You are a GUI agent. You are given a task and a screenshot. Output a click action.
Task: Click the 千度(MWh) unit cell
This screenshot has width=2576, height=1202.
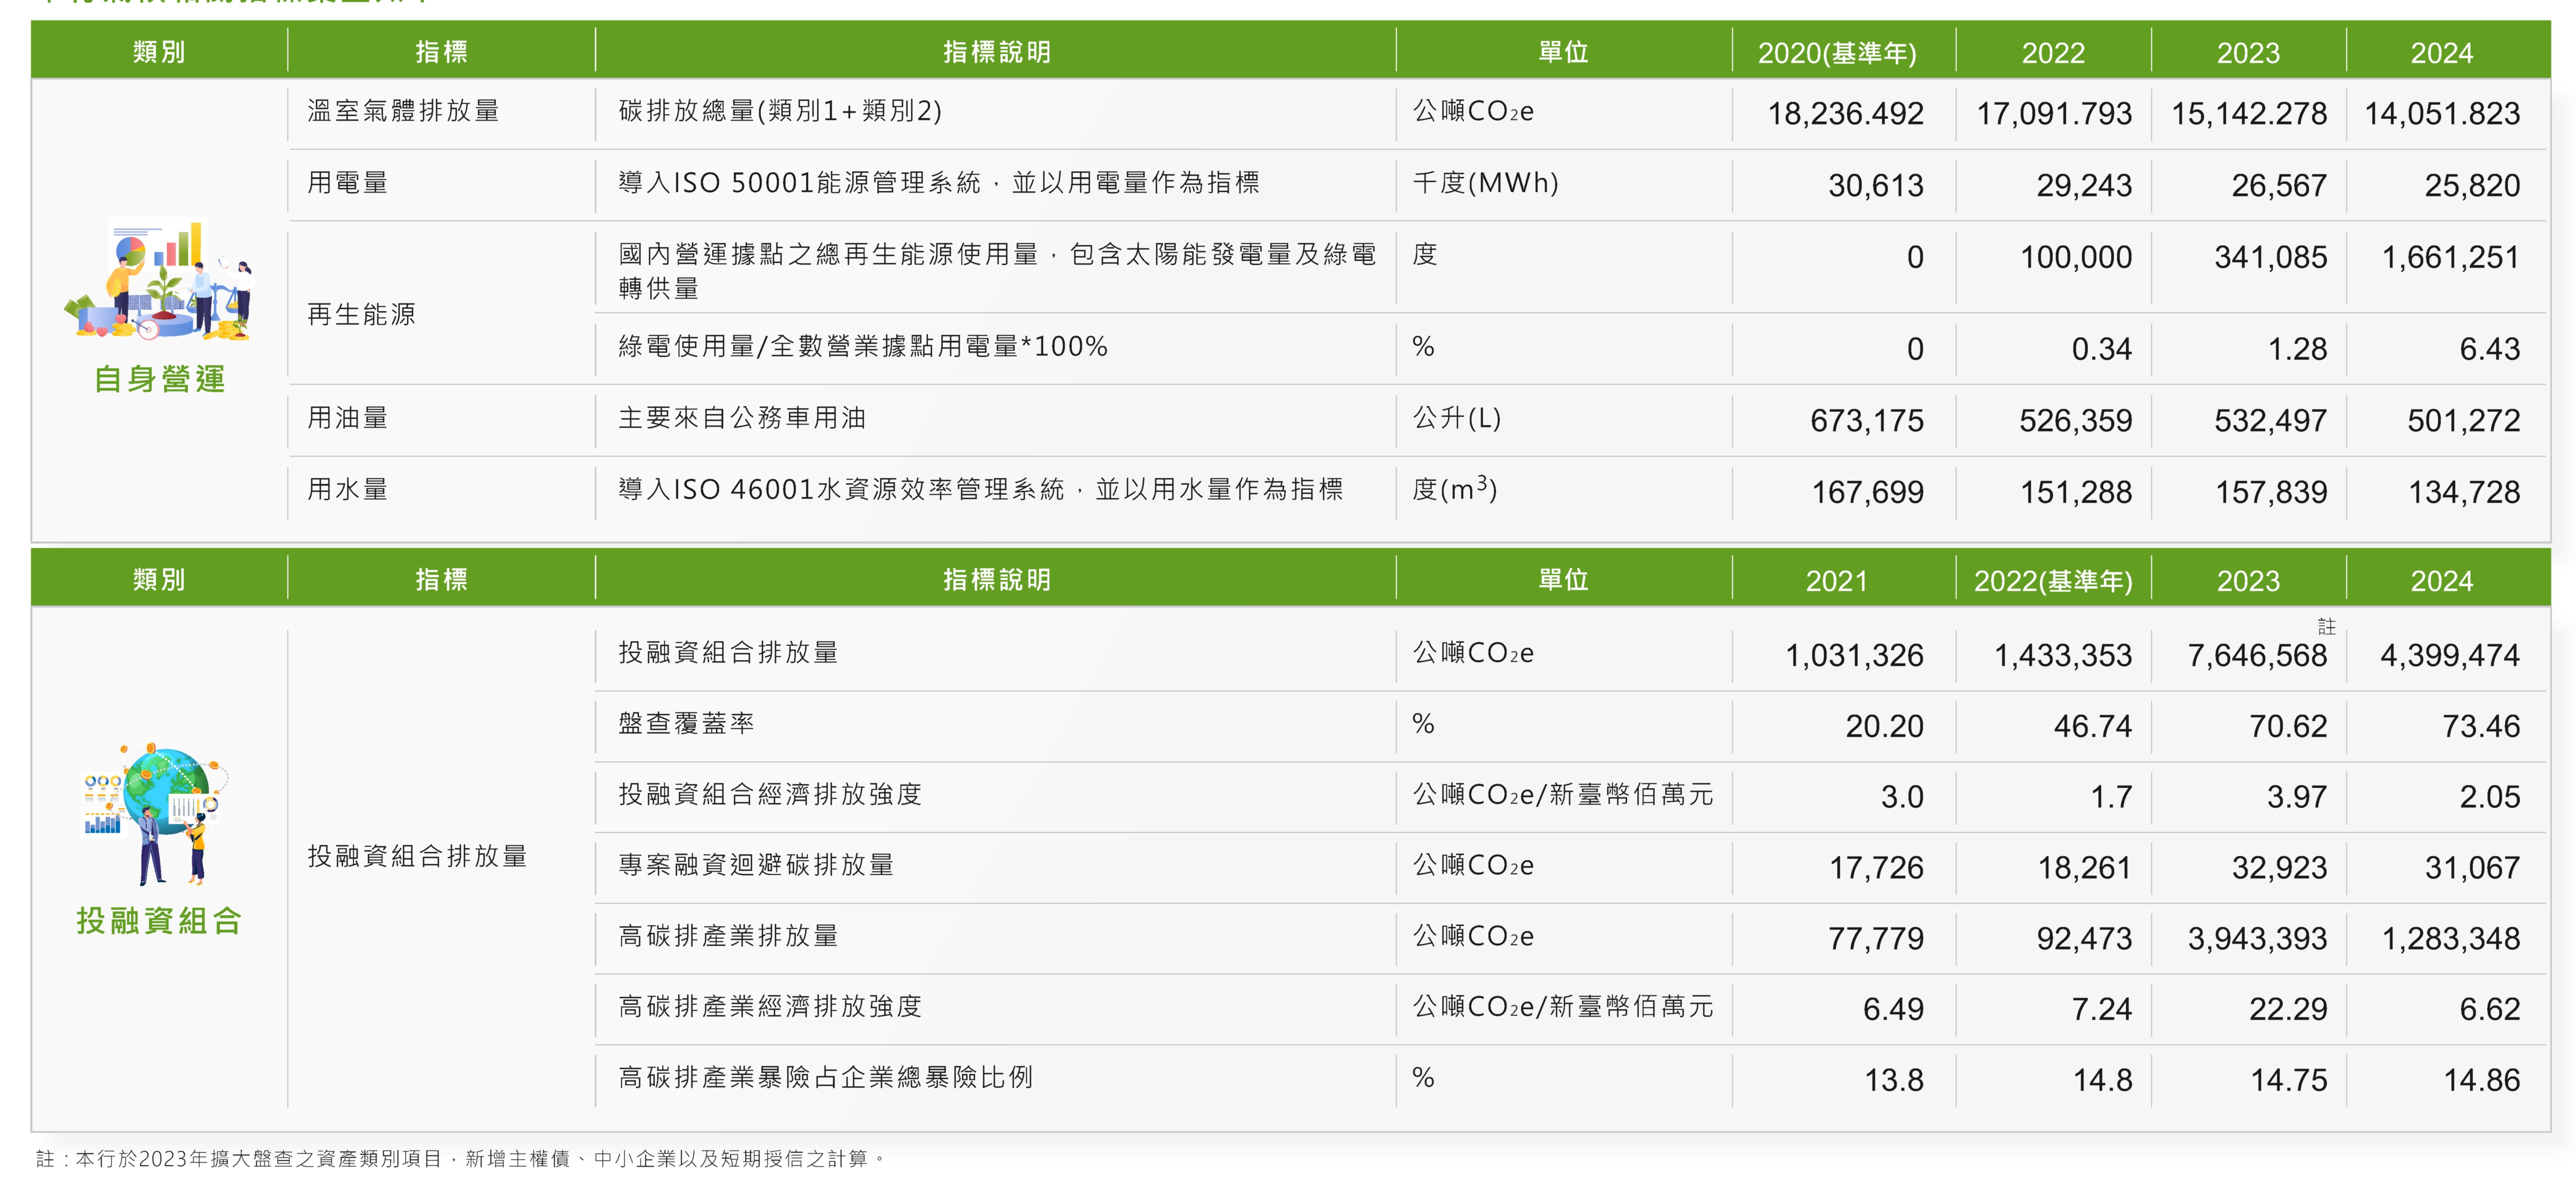[x=1485, y=183]
